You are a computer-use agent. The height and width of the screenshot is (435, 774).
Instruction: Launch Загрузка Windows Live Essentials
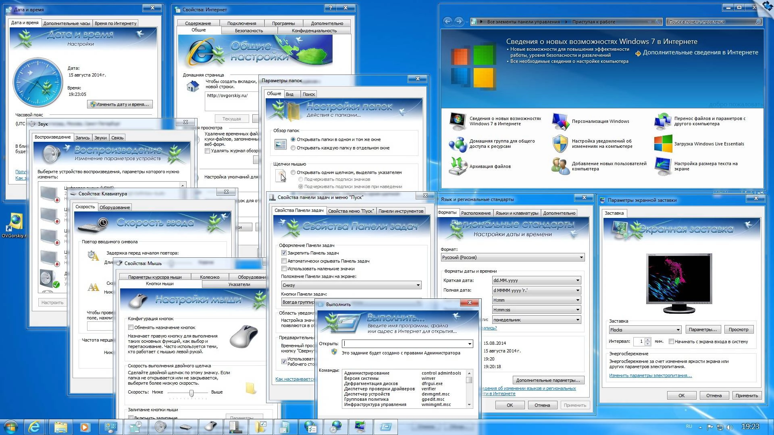click(x=709, y=144)
